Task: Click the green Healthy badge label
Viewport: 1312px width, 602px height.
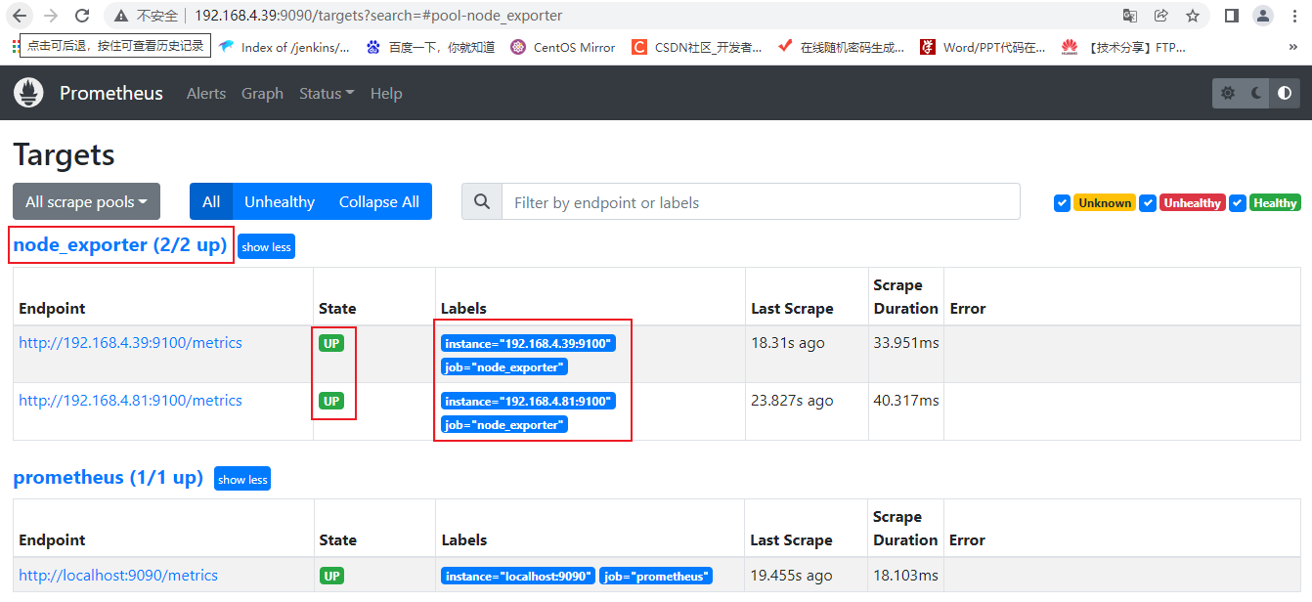Action: [1275, 202]
